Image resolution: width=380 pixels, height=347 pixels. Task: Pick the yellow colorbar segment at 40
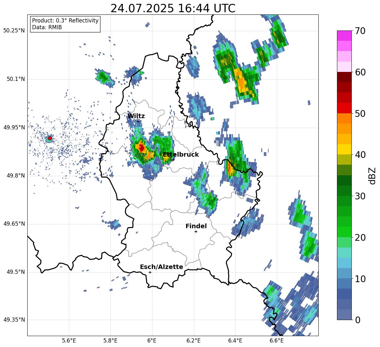(x=344, y=149)
